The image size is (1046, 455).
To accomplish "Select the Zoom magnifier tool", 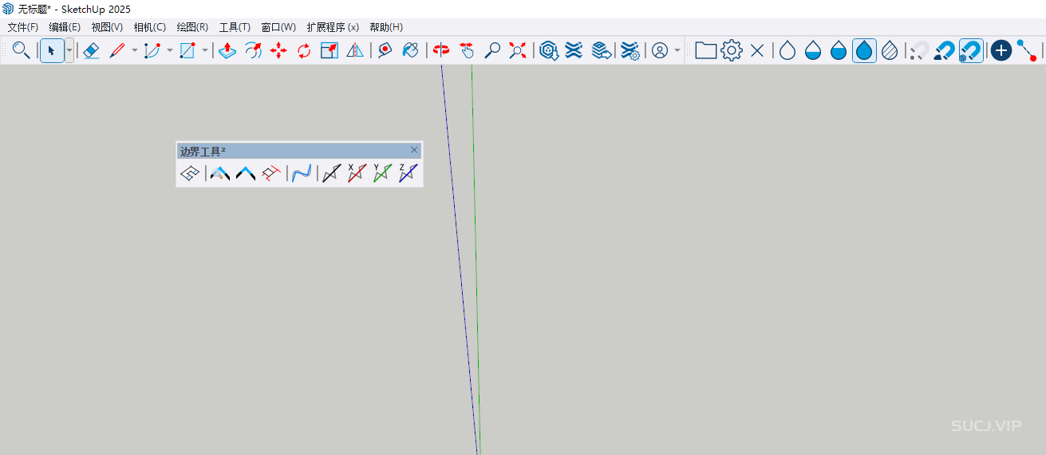I will (x=492, y=50).
